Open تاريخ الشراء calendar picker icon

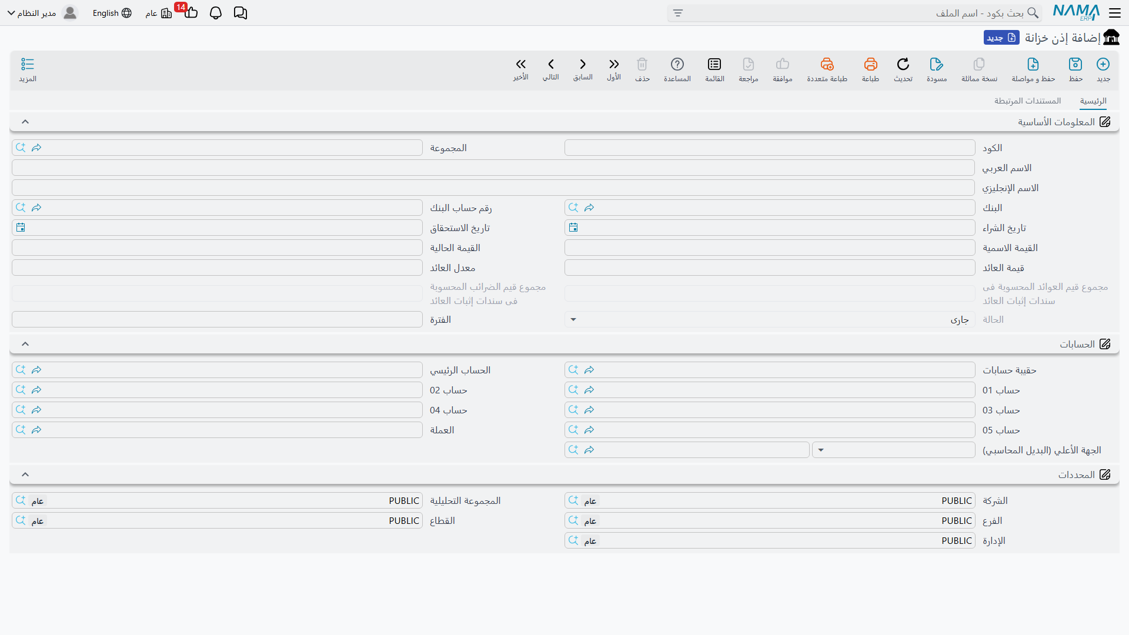coord(573,228)
